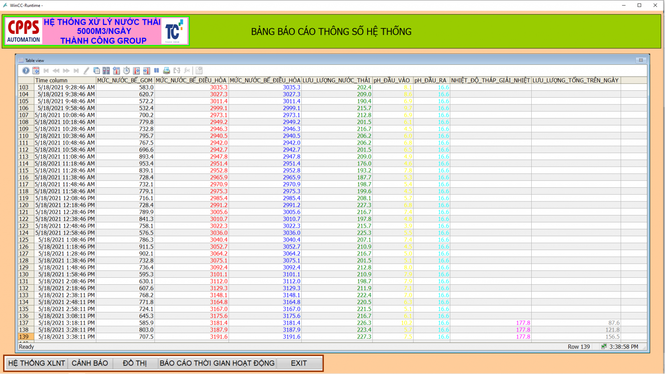Pause table updating with the stop/start icon
The width and height of the screenshot is (665, 374).
(x=156, y=71)
